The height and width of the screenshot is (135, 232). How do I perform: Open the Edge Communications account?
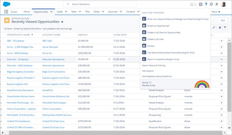(x=54, y=72)
